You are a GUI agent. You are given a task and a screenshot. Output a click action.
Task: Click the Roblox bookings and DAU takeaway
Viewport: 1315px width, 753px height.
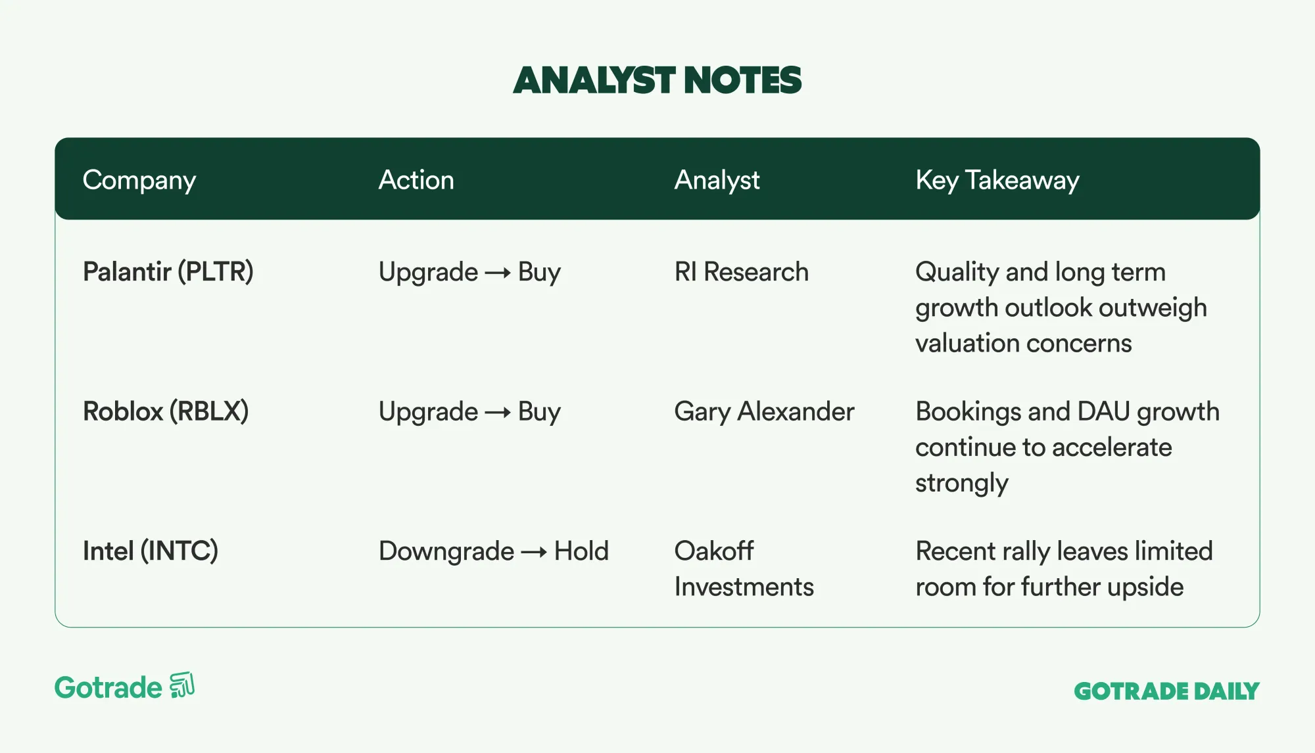tap(1066, 447)
